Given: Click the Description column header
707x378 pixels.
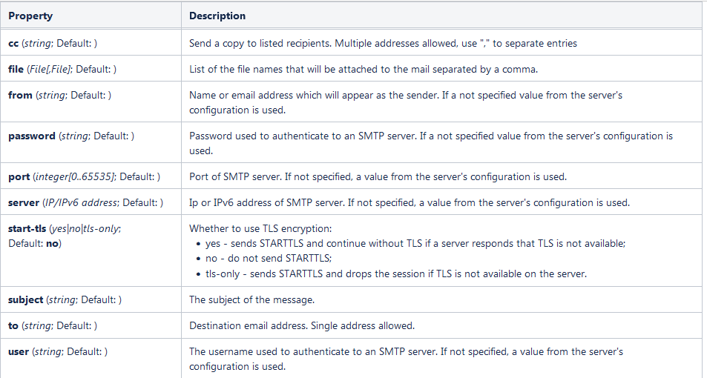Looking at the screenshot, I should 217,16.
